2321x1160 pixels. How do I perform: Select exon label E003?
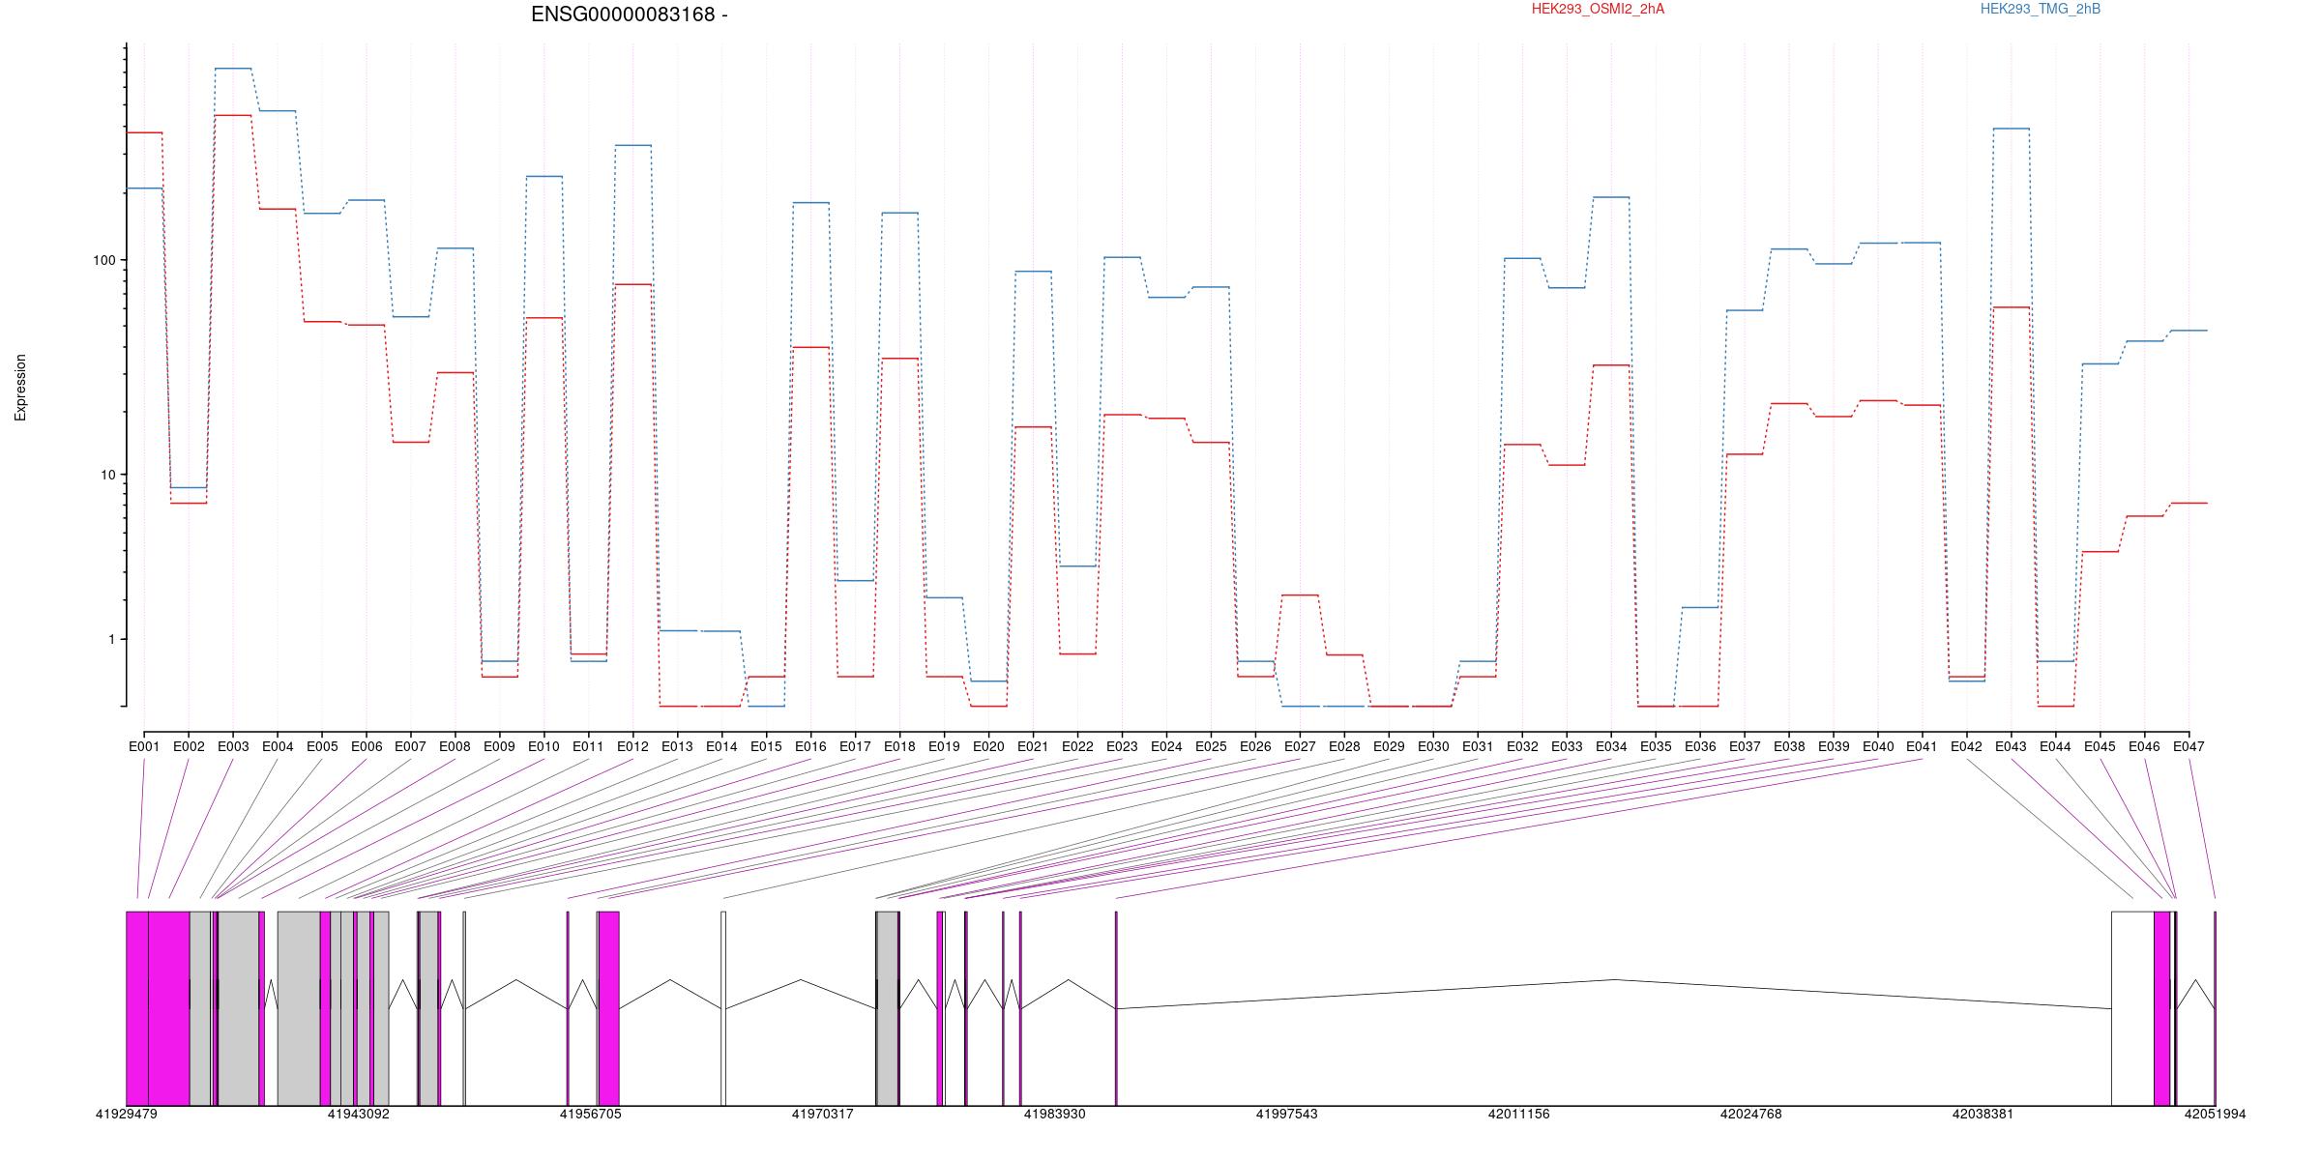pos(233,746)
